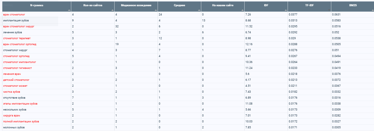Select the 'детский стоматолог' entry

(16, 80)
